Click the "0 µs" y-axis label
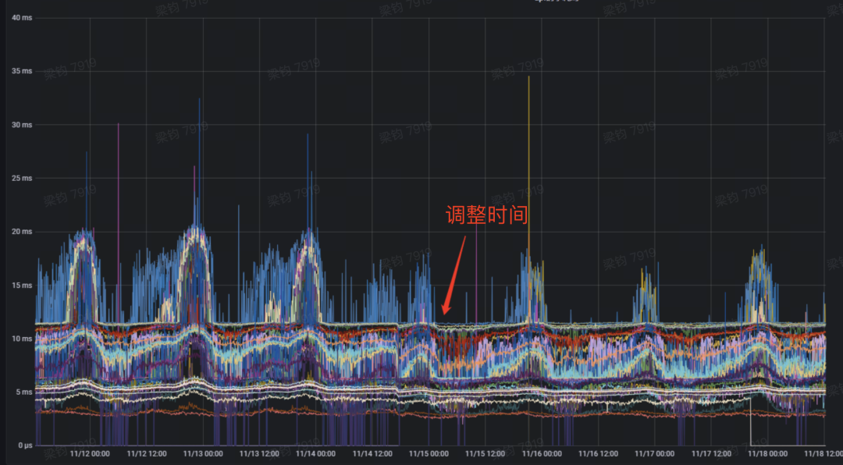The image size is (843, 465). [23, 445]
